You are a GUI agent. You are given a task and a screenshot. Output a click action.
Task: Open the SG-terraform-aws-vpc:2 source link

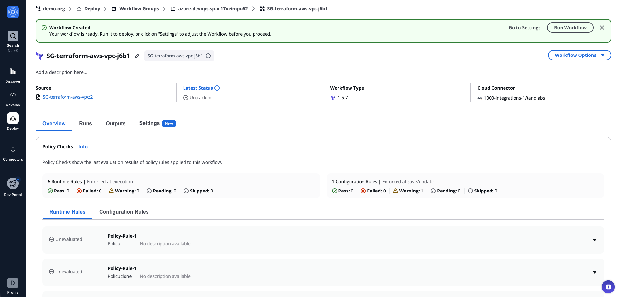point(68,97)
